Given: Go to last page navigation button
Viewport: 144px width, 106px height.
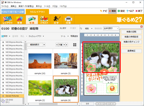Looking at the screenshot, I should (x=114, y=104).
